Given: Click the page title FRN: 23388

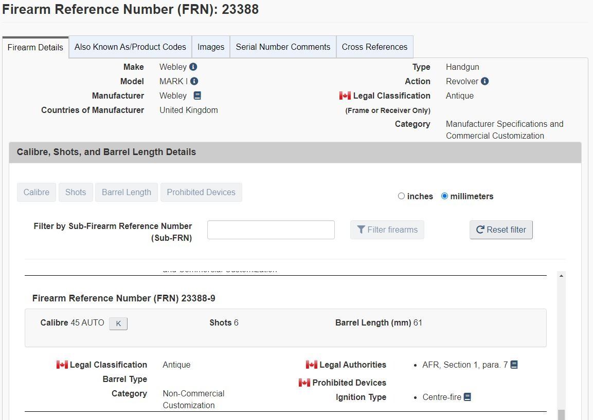Looking at the screenshot, I should [131, 9].
